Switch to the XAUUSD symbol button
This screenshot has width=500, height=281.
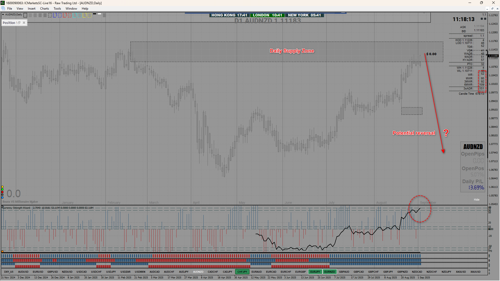(475, 272)
